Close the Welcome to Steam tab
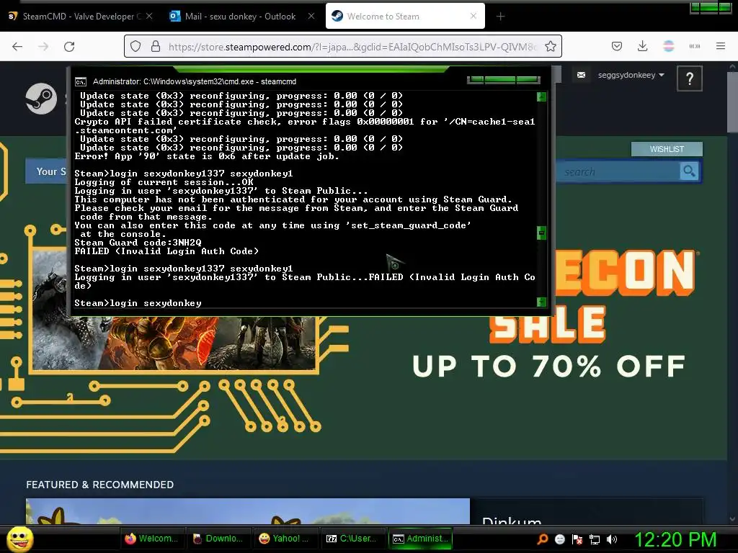This screenshot has width=738, height=553. [474, 16]
